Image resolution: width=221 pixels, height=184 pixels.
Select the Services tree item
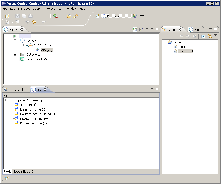click(32, 41)
